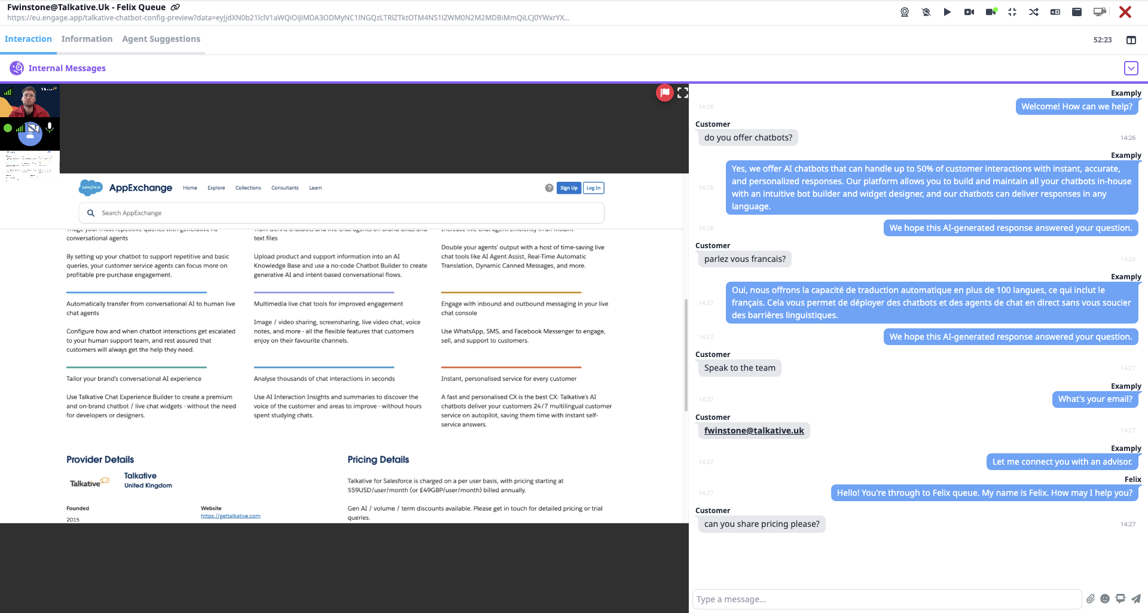Viewport: 1148px width, 613px height.
Task: Click the webcam icon in top toolbar
Action: pyautogui.click(x=905, y=12)
